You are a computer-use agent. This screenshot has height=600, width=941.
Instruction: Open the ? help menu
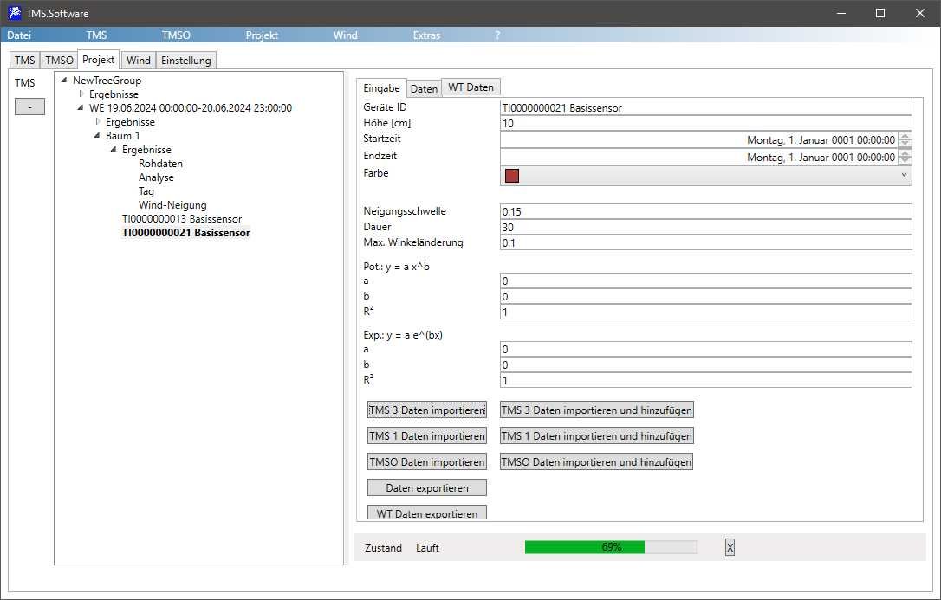(x=497, y=35)
